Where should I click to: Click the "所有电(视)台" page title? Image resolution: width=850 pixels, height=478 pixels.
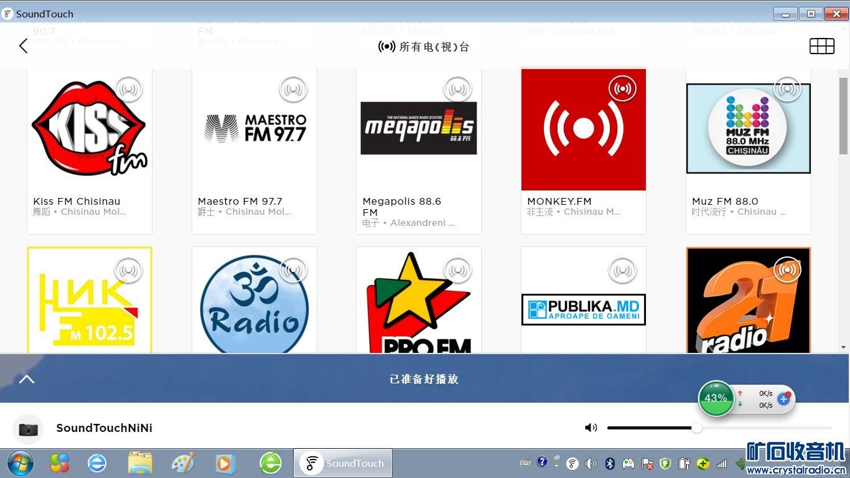pyautogui.click(x=434, y=47)
